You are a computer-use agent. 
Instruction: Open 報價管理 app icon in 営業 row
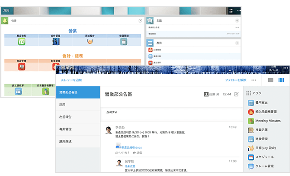(124, 42)
